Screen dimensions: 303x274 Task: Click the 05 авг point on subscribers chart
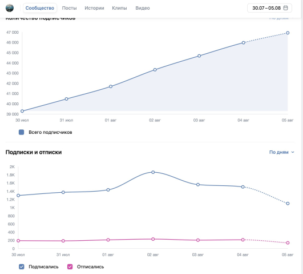[288, 33]
